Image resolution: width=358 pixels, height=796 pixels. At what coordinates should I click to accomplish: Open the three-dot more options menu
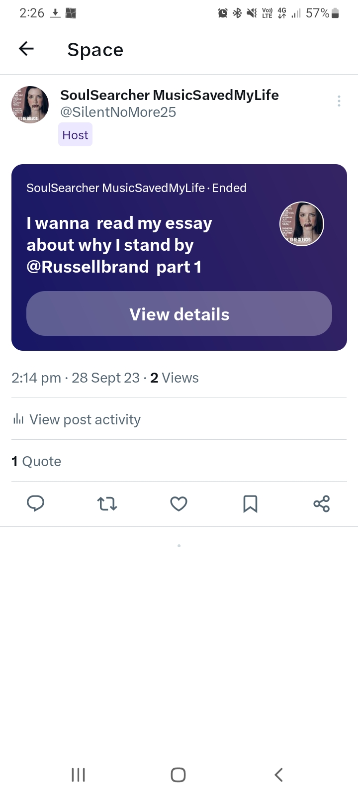click(x=339, y=101)
